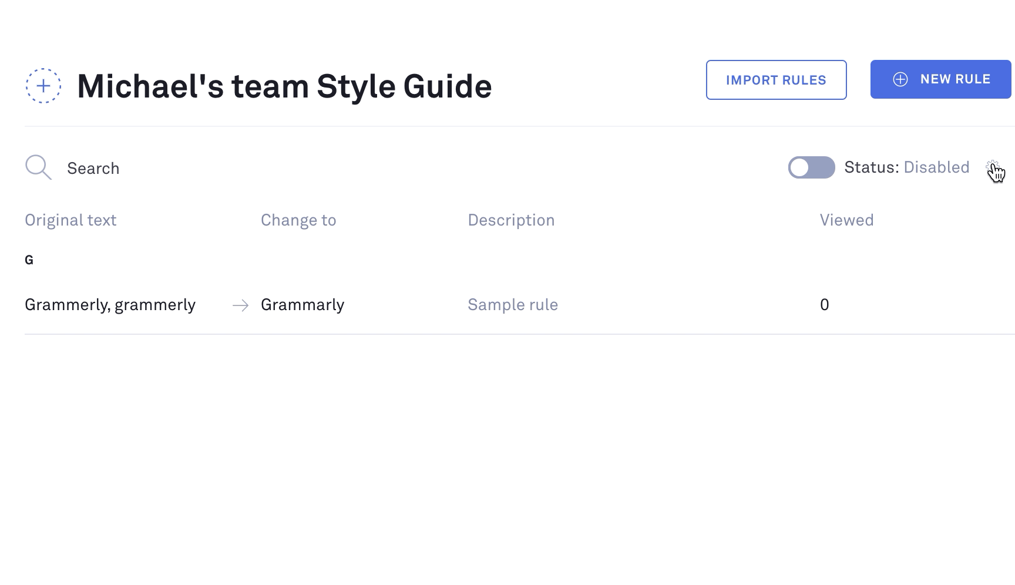Click the plus icon inside New Rule button
This screenshot has height=585, width=1015.
[900, 79]
